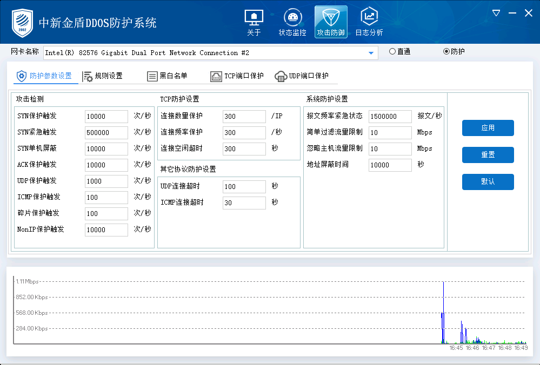This screenshot has width=540, height=365.
Task: Open 日志分析 log analysis view
Action: pyautogui.click(x=369, y=23)
